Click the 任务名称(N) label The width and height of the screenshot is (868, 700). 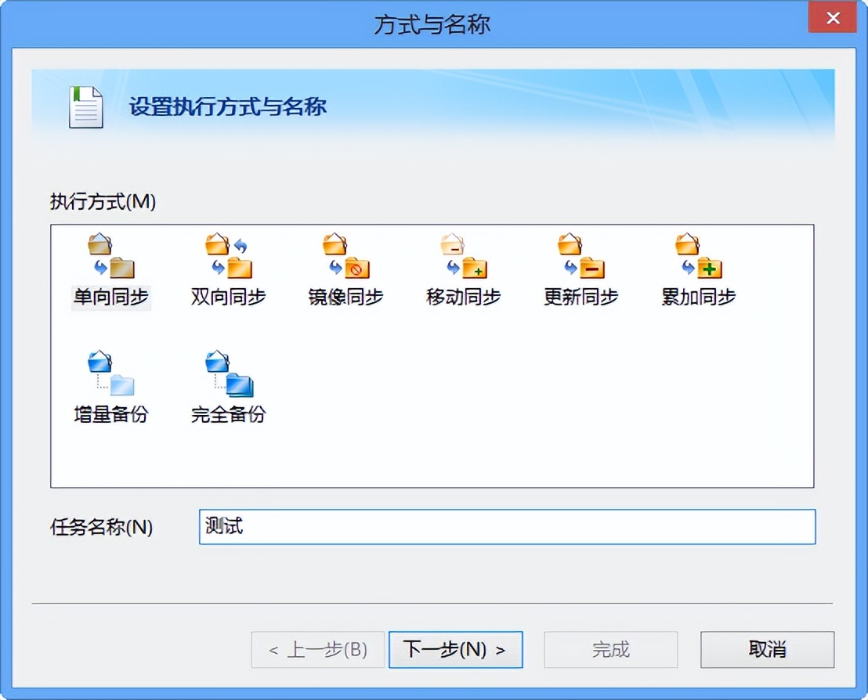101,527
